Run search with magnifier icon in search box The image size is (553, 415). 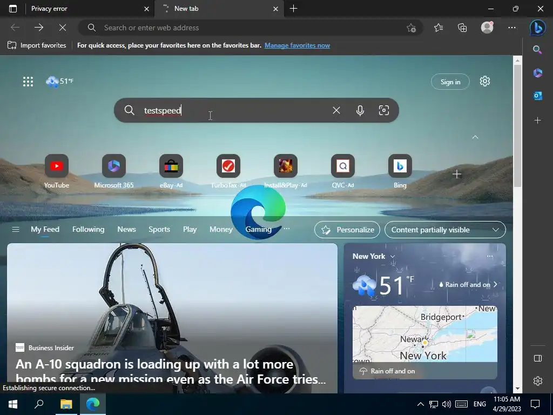[x=129, y=110]
